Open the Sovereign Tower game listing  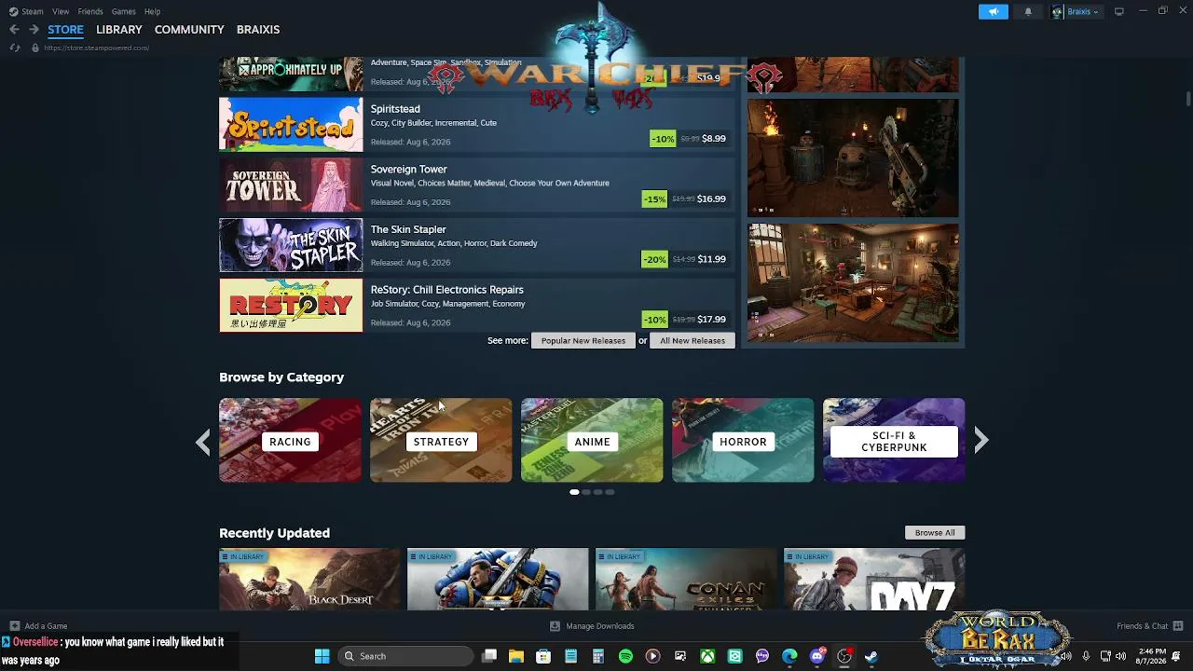(477, 185)
